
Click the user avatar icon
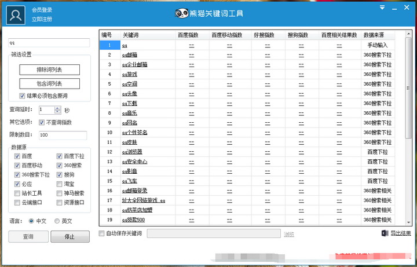click(x=16, y=15)
